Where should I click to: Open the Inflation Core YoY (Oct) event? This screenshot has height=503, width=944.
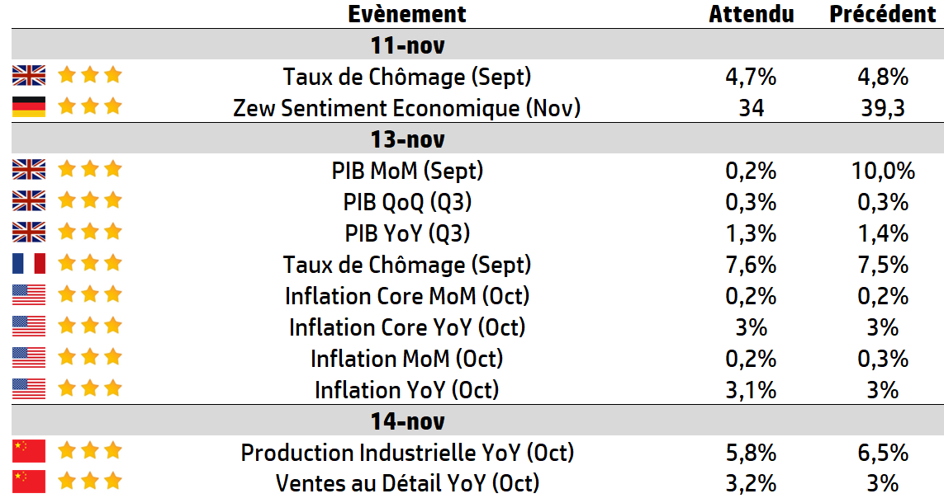click(x=407, y=327)
